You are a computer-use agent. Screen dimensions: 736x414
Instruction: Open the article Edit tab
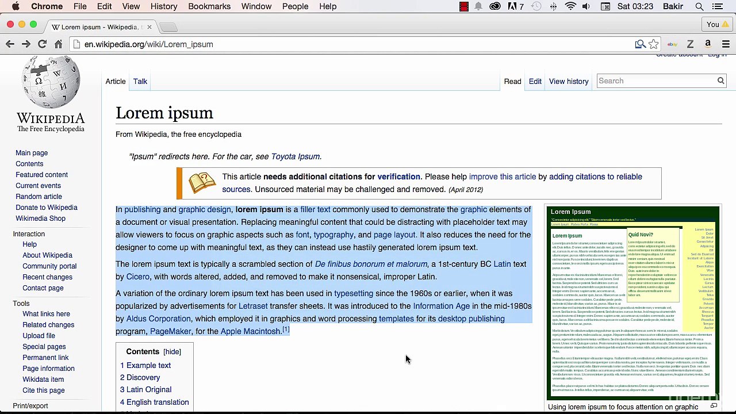[535, 81]
